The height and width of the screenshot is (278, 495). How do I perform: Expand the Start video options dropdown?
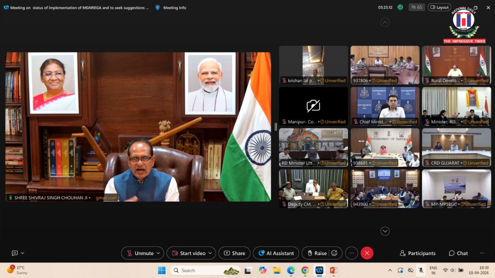(210, 253)
